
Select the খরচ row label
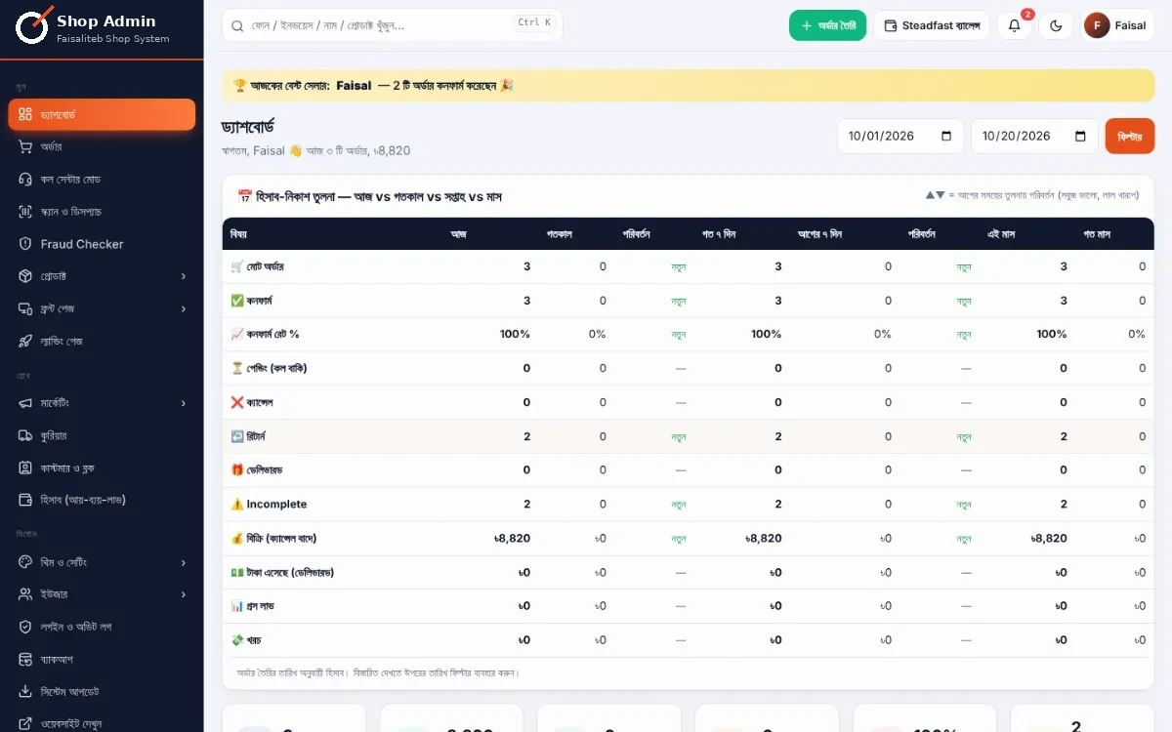tap(246, 640)
